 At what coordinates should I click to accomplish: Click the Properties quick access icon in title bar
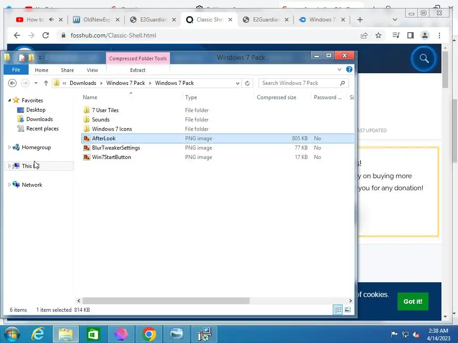[21, 58]
